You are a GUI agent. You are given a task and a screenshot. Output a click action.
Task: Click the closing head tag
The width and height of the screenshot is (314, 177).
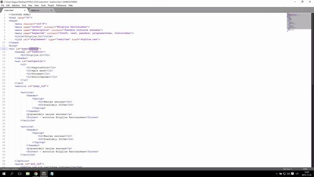(14, 43)
